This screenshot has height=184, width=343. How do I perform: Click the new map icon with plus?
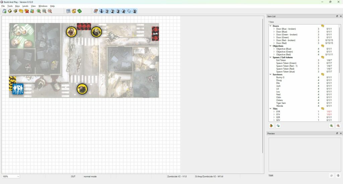[x=4, y=11]
